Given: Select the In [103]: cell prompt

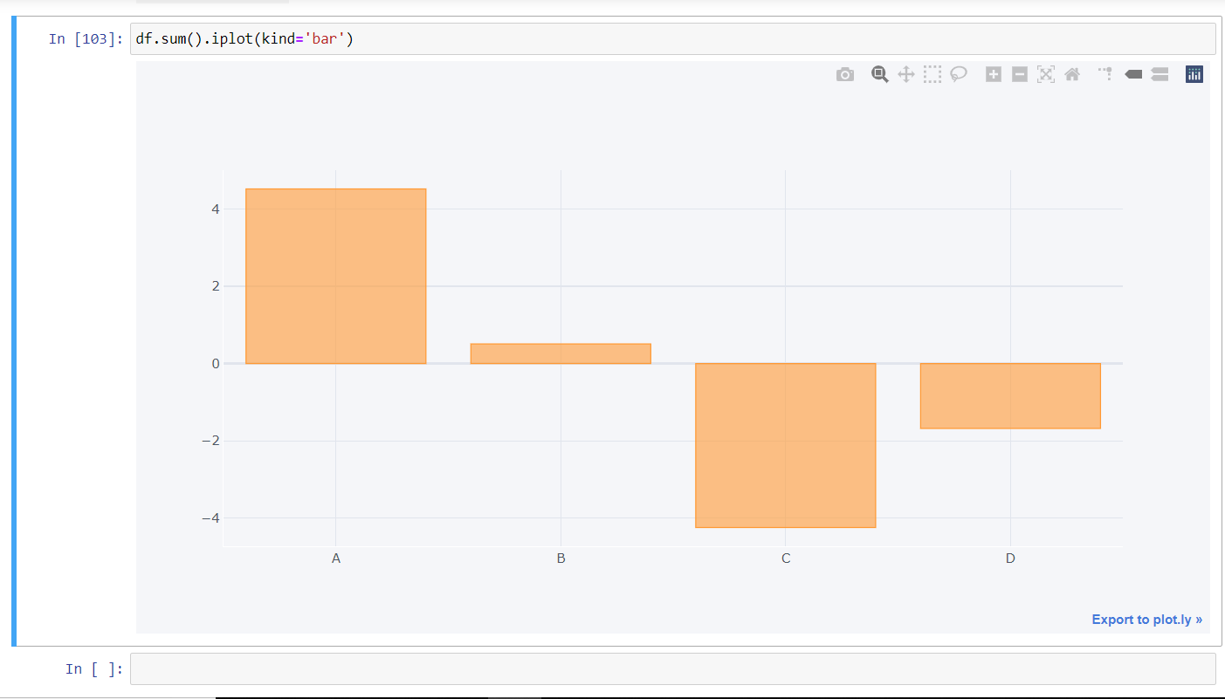Looking at the screenshot, I should [x=86, y=38].
